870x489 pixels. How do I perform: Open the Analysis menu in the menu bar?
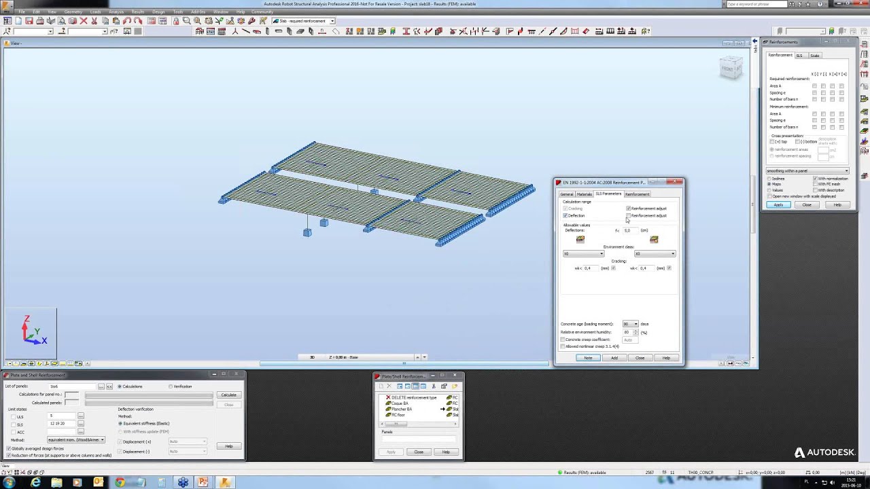(117, 12)
